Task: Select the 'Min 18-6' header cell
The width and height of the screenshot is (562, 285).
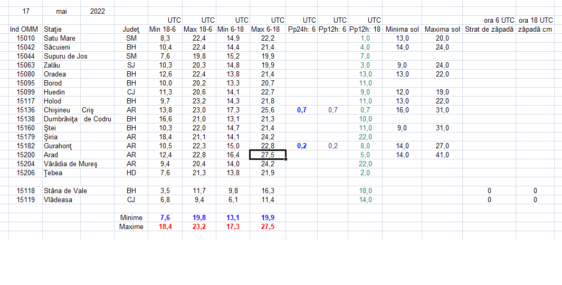Action: [x=165, y=30]
